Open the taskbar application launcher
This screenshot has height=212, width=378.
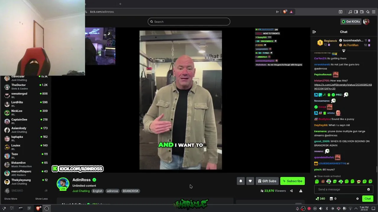click(x=4, y=208)
